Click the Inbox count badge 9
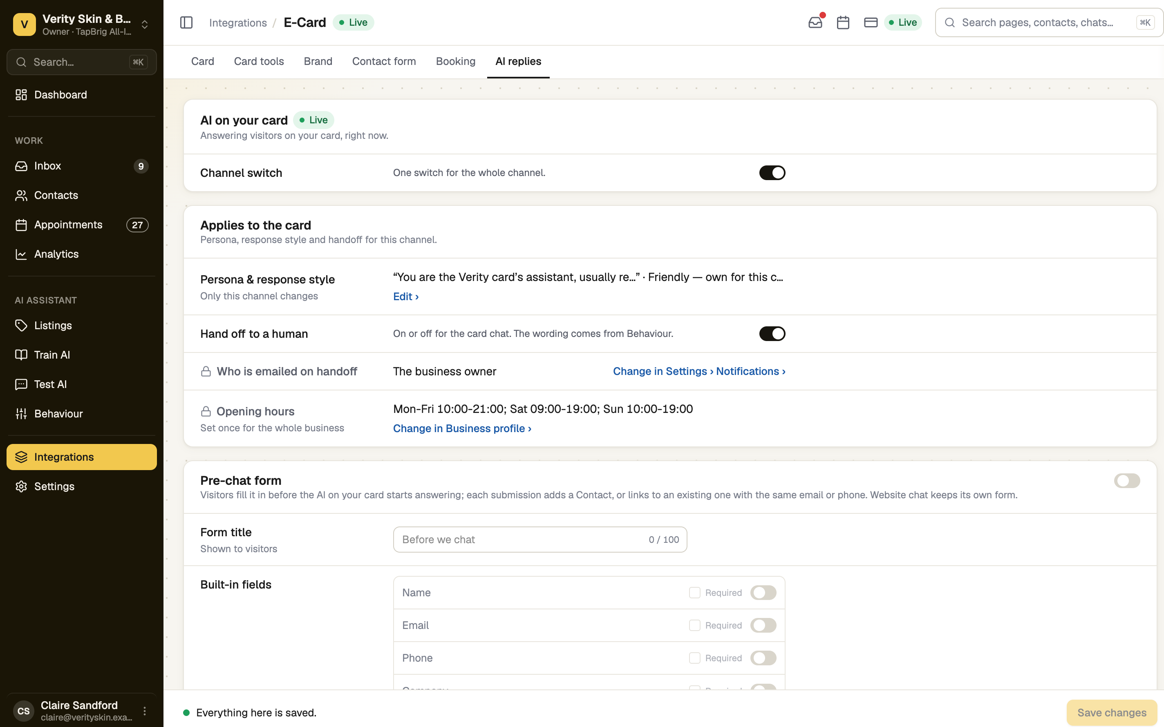Viewport: 1164px width, 727px height. 141,166
